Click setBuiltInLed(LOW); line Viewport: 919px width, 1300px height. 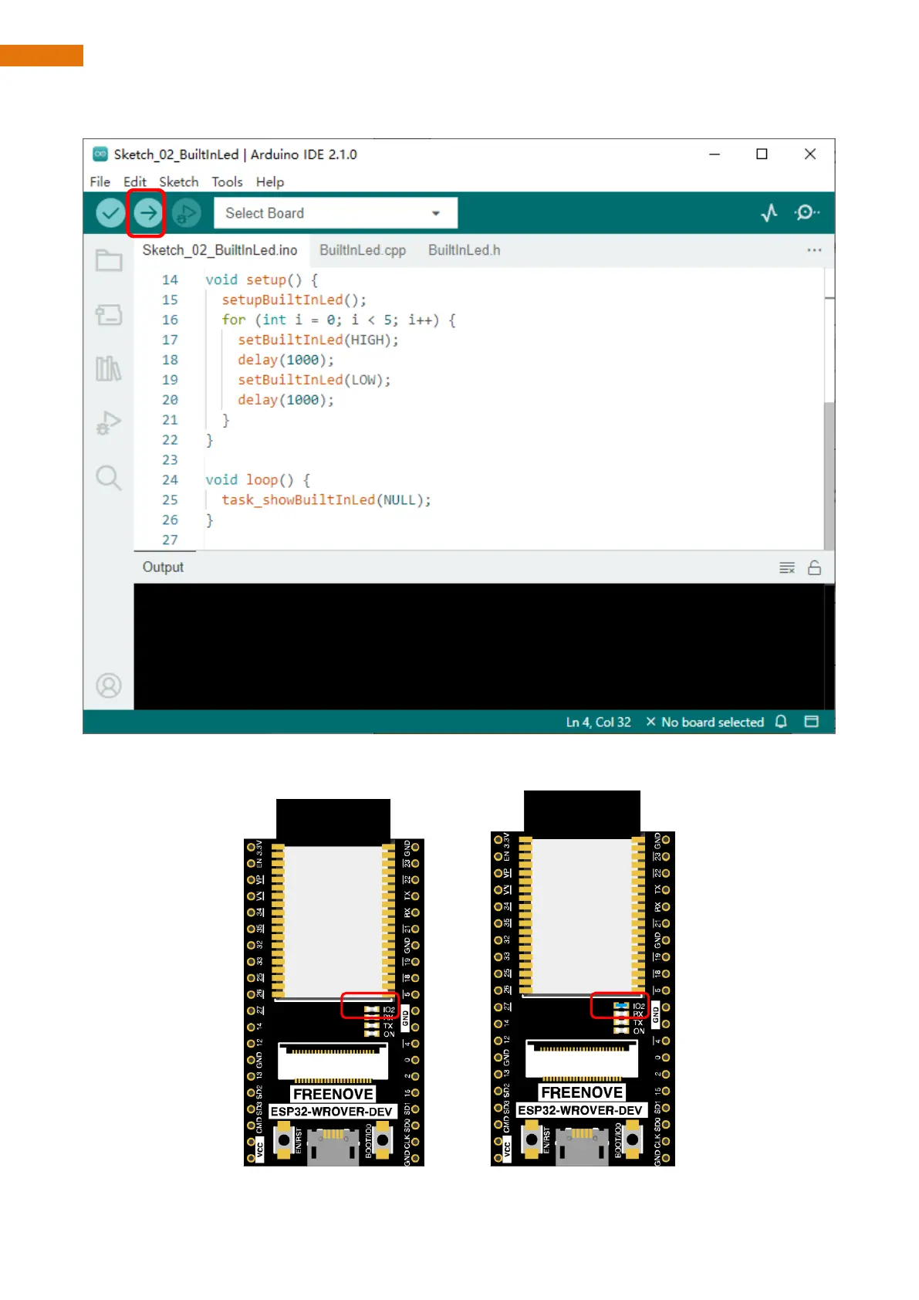click(314, 380)
